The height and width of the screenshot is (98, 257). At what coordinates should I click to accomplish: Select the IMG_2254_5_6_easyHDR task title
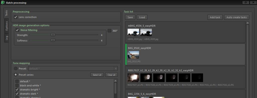(x=142, y=94)
